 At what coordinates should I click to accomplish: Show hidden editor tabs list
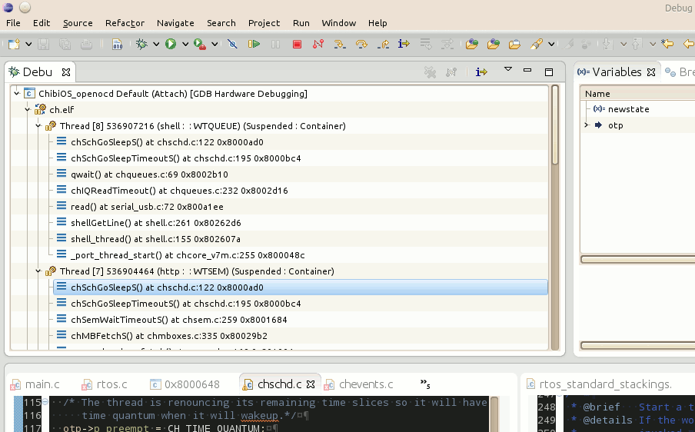pos(425,384)
